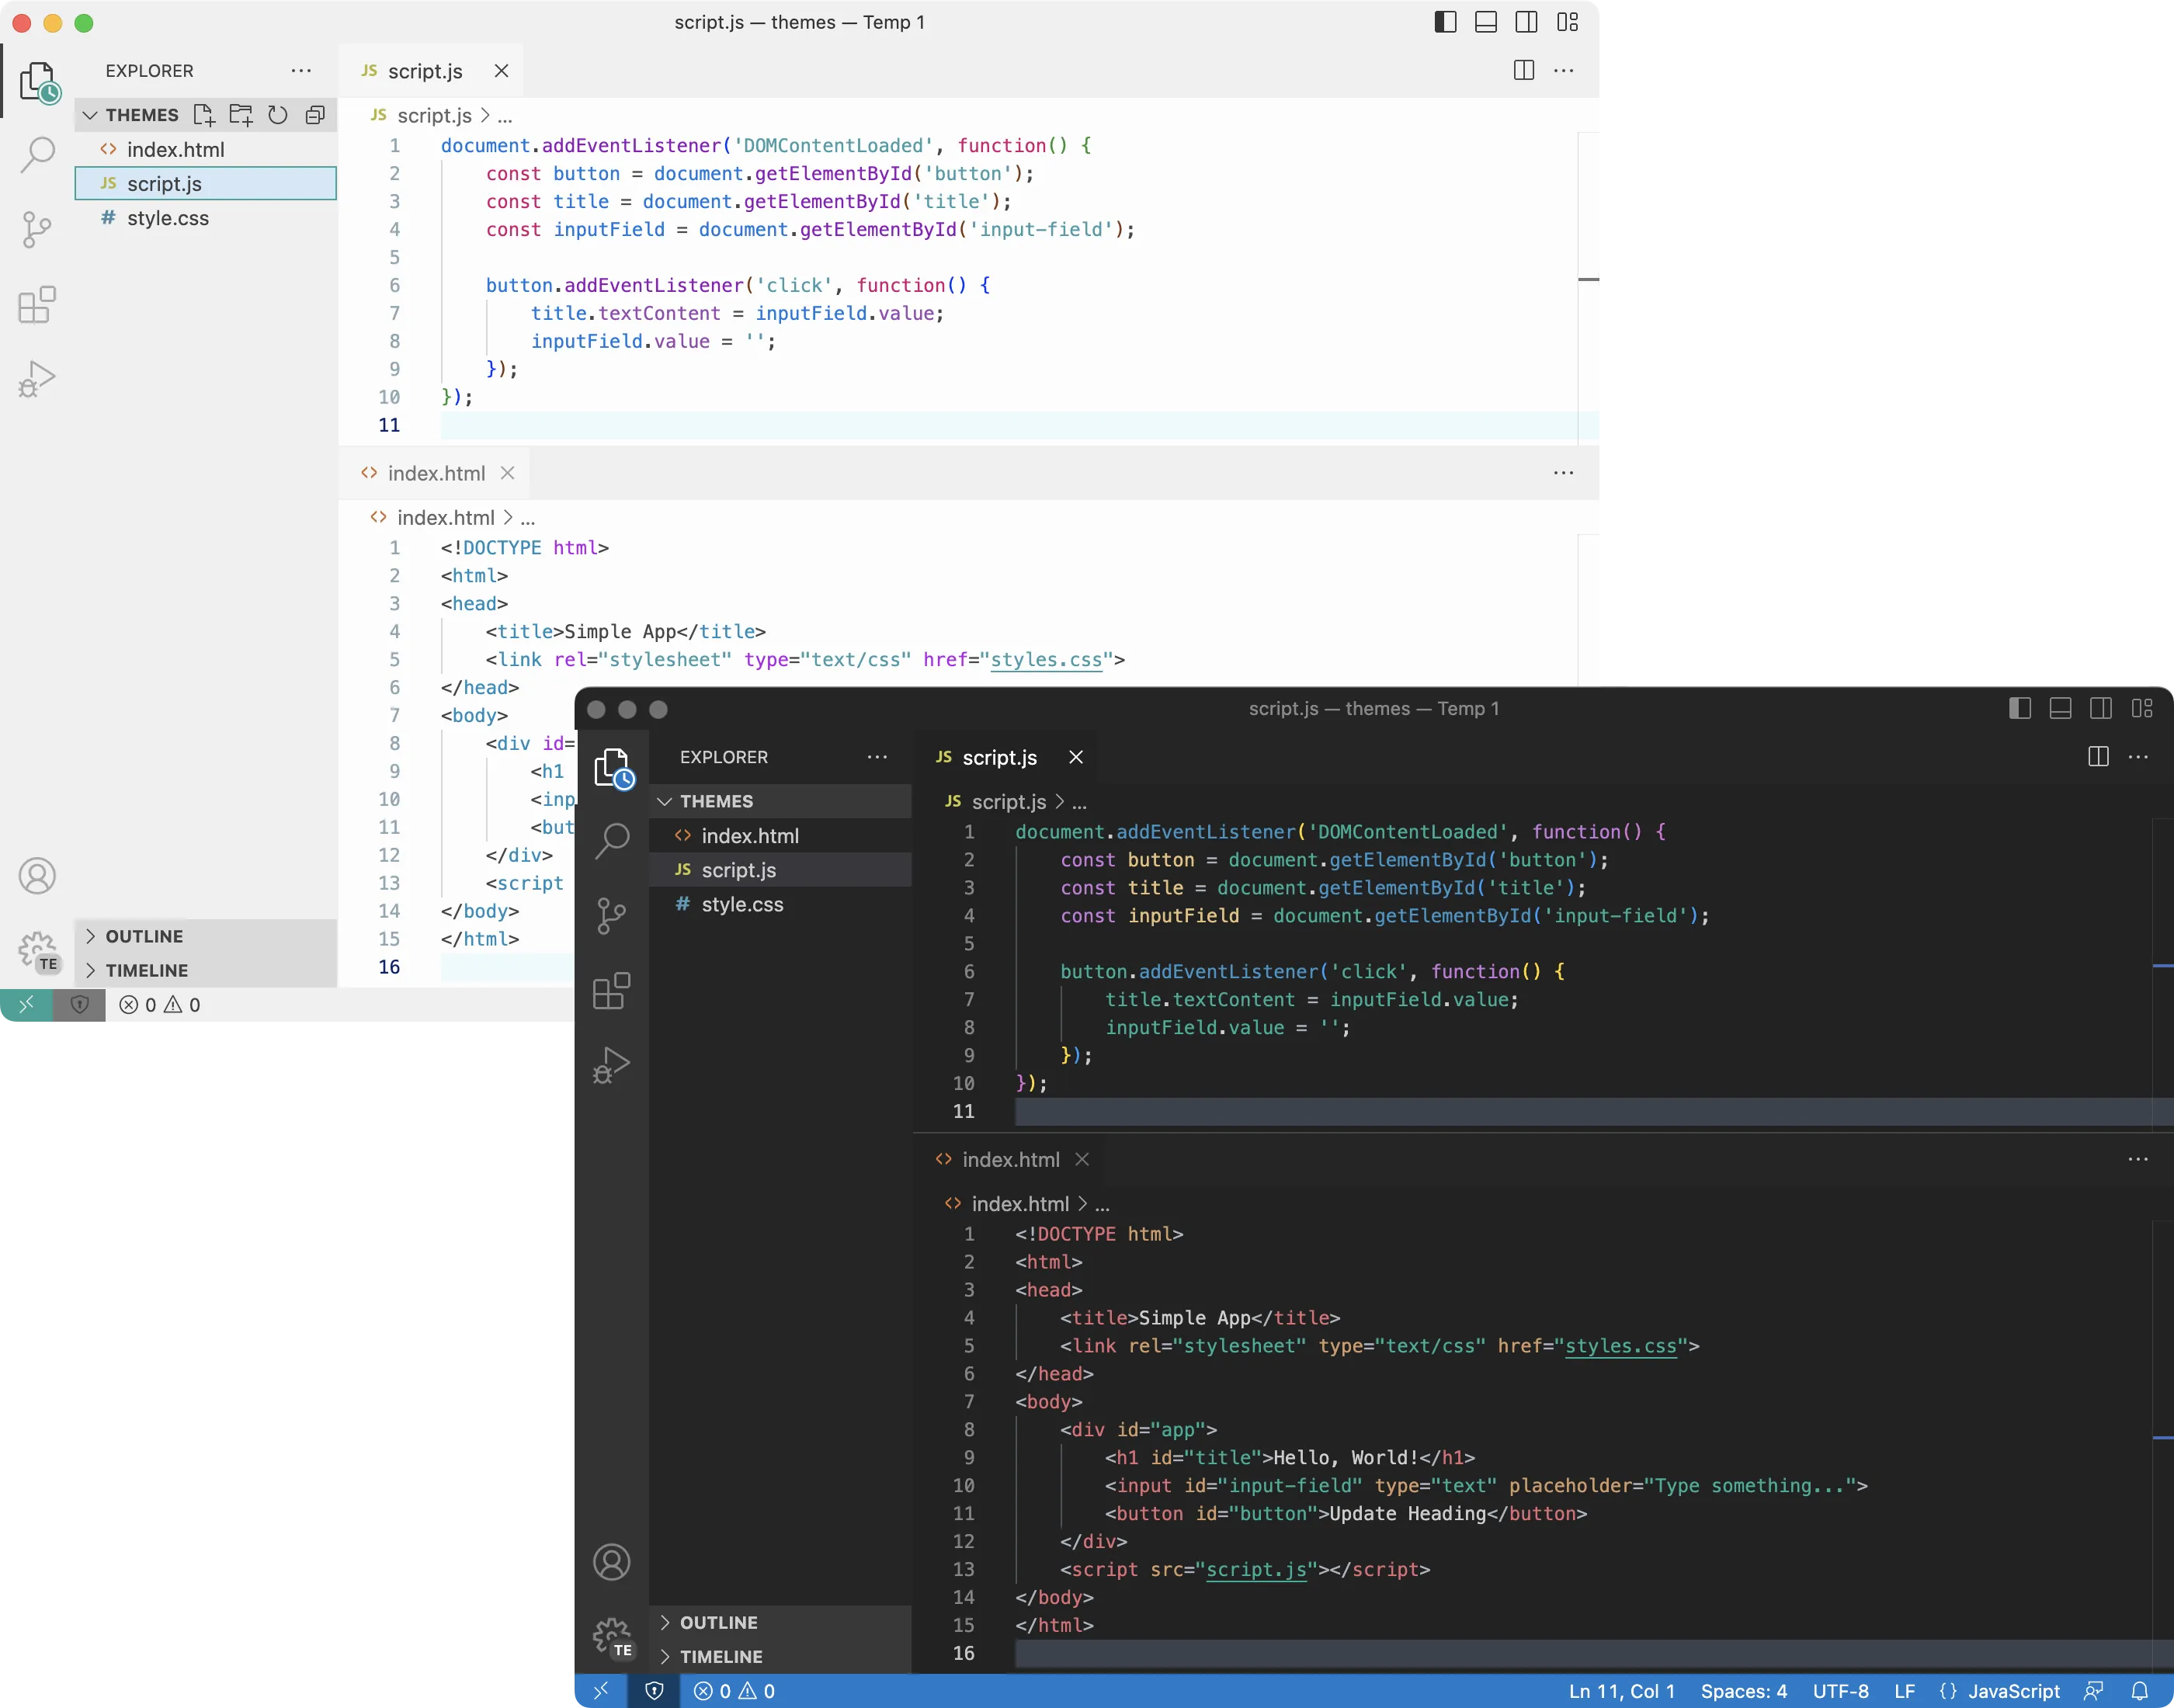Toggle primary sidebar in light window title bar
The width and height of the screenshot is (2174, 1708).
(1445, 22)
